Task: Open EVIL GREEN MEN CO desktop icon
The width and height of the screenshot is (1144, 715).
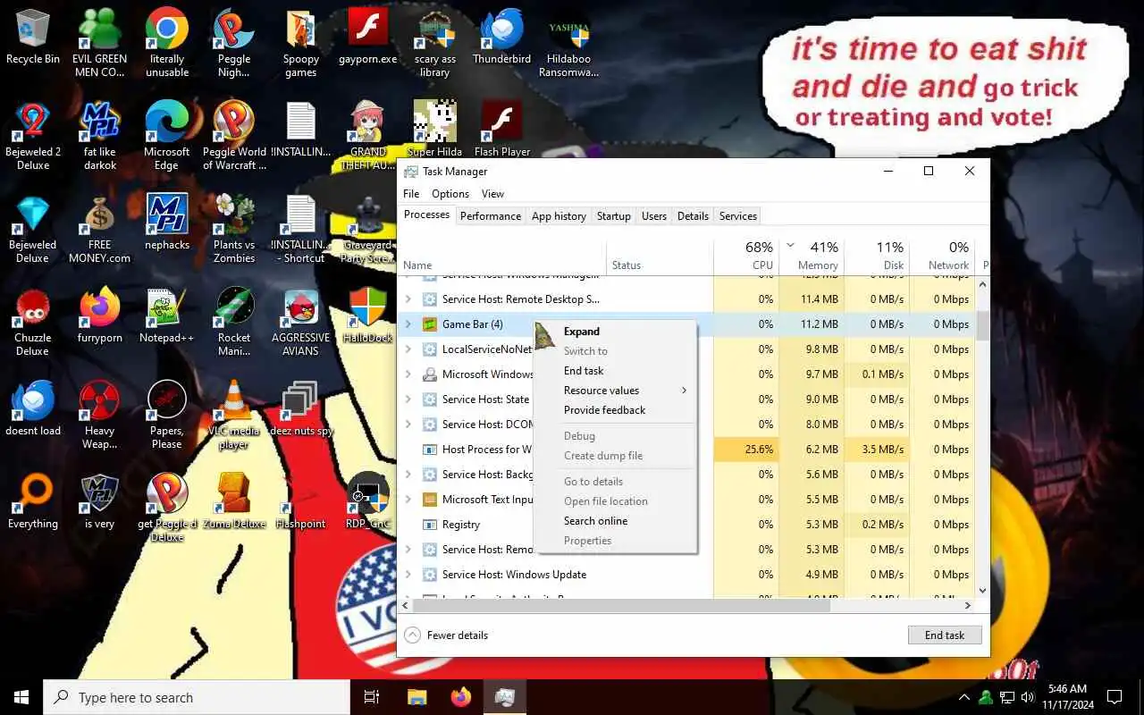Action: pos(99,43)
